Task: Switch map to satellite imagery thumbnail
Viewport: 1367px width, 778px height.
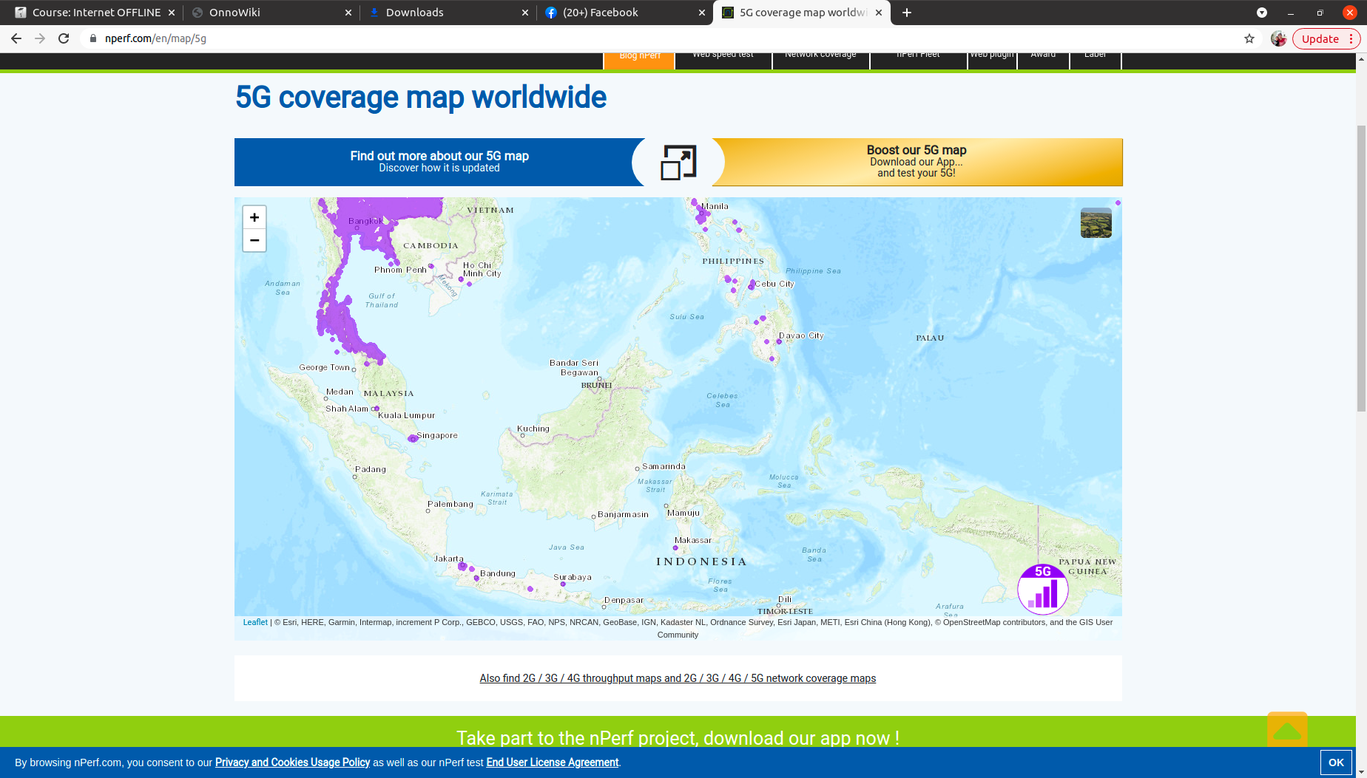Action: tap(1096, 223)
